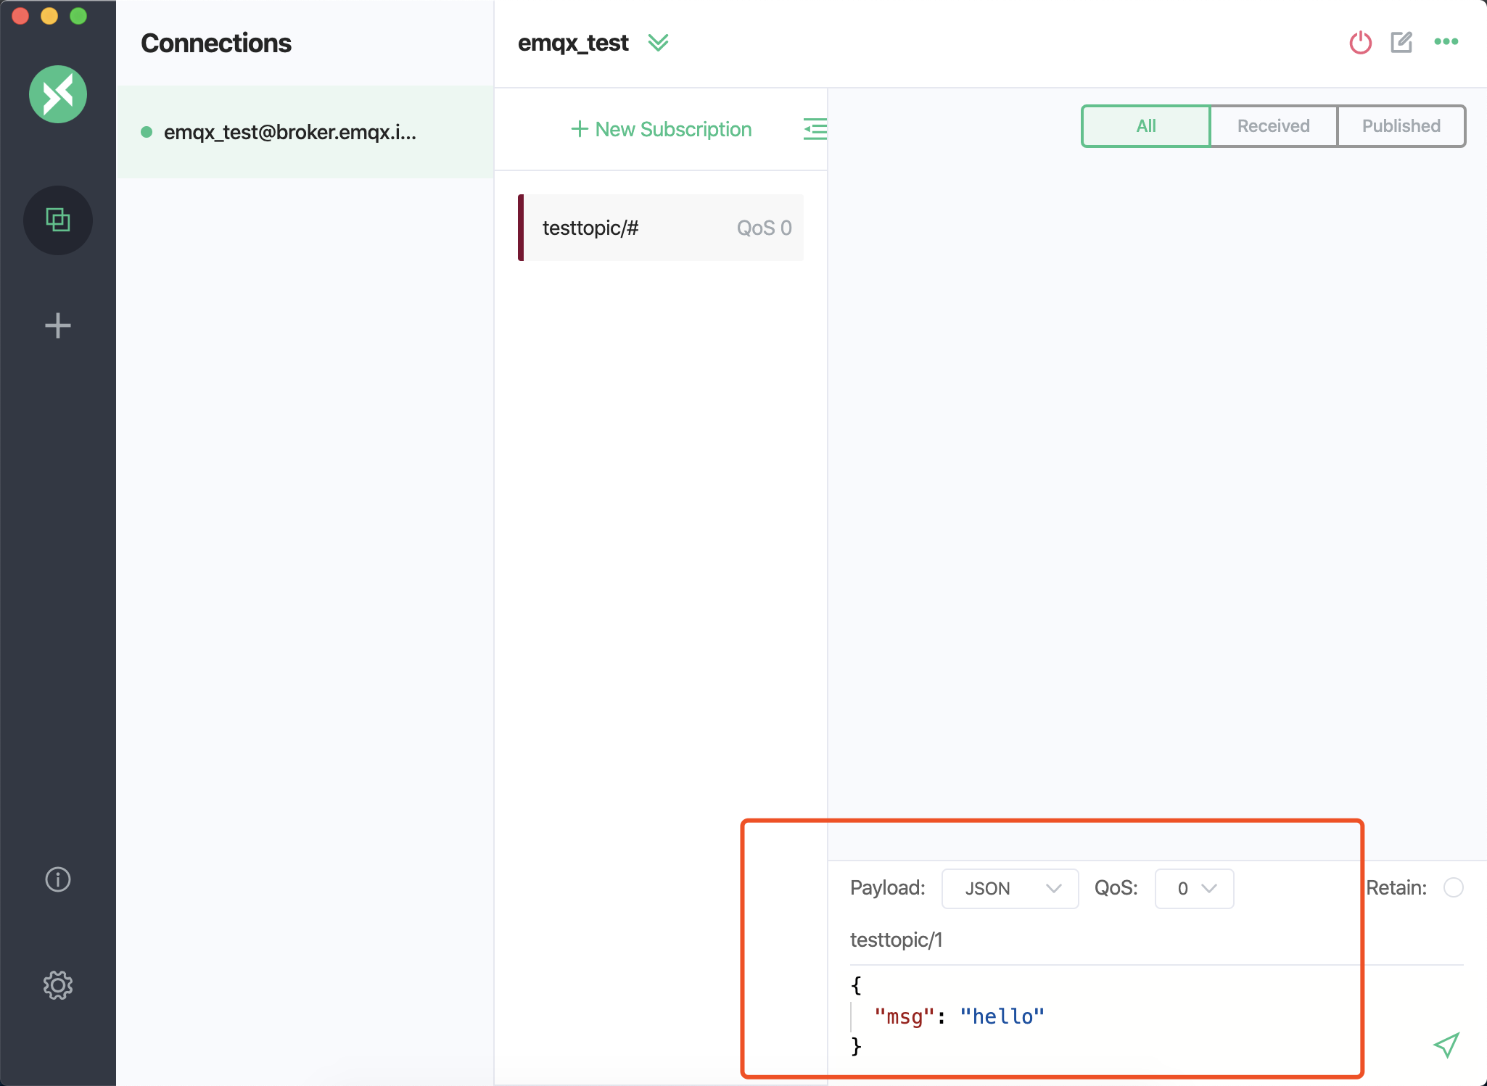Click the plus icon for new connection
Image resolution: width=1487 pixels, height=1086 pixels.
(x=58, y=326)
